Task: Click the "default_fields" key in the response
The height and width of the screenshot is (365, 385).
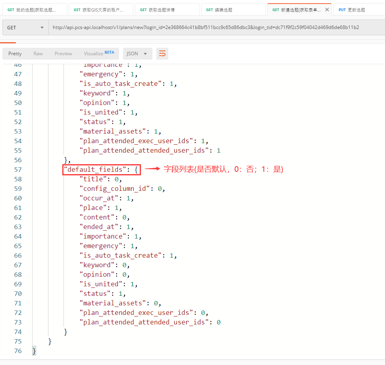Action: pos(95,169)
